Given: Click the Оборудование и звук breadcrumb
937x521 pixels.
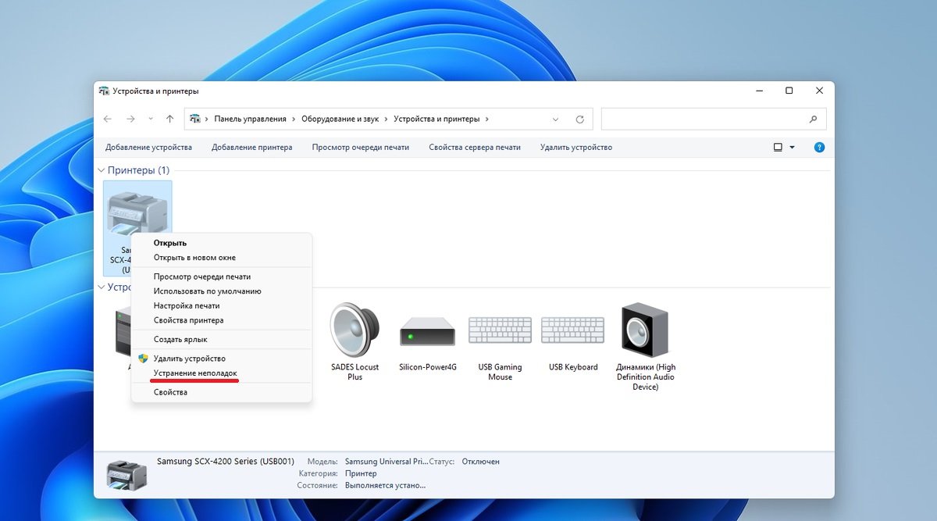Looking at the screenshot, I should click(340, 119).
